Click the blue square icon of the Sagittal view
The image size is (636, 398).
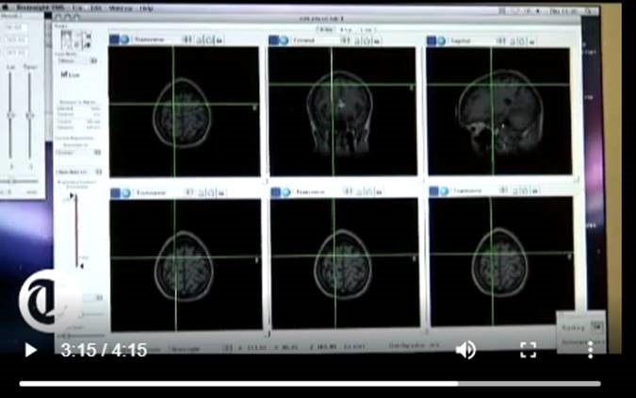(x=432, y=41)
